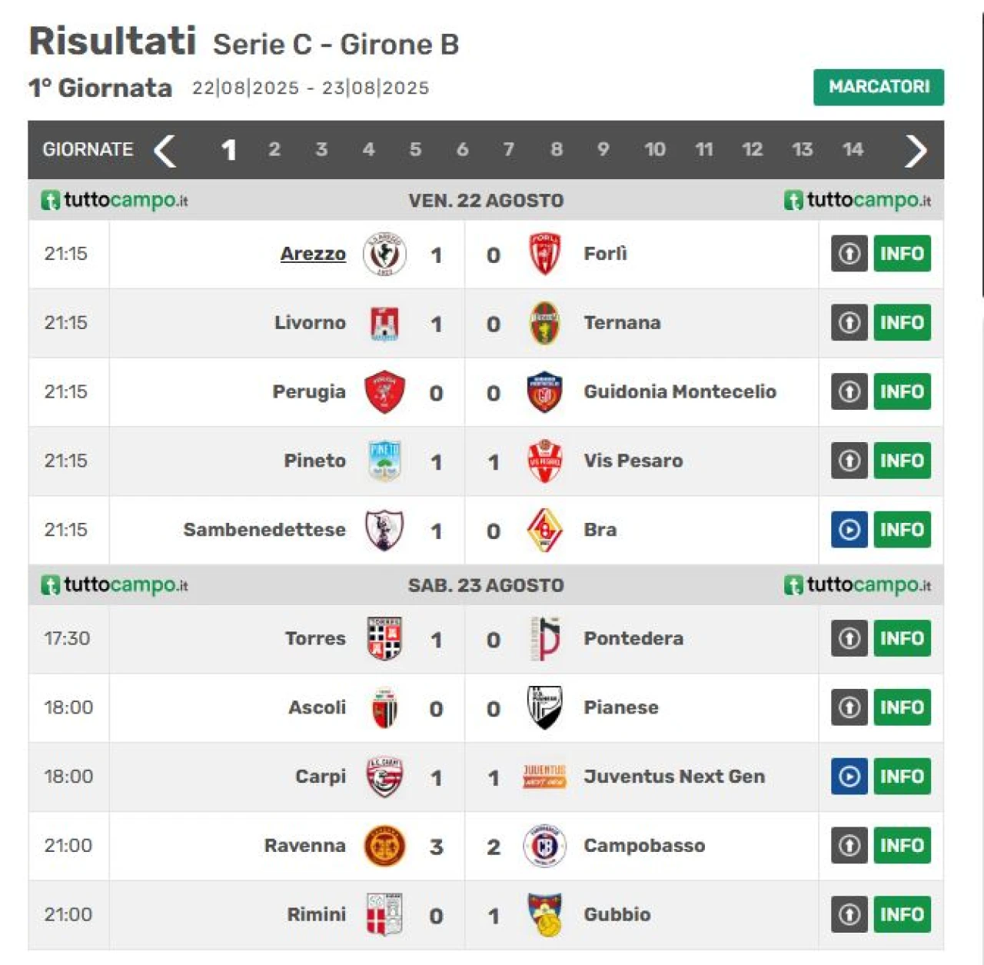Click the tuttocampo.it logo on top left
Image resolution: width=984 pixels, height=965 pixels.
115,201
